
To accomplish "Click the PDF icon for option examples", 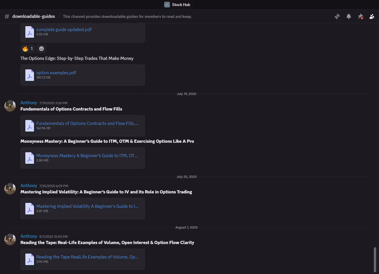I will click(30, 75).
